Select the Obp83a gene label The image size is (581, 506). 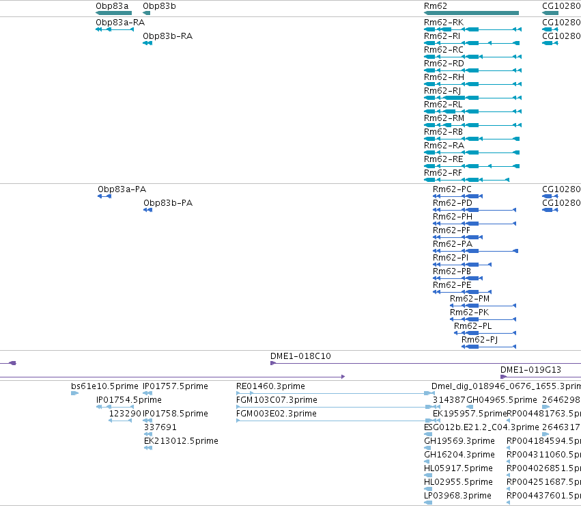pyautogui.click(x=112, y=6)
